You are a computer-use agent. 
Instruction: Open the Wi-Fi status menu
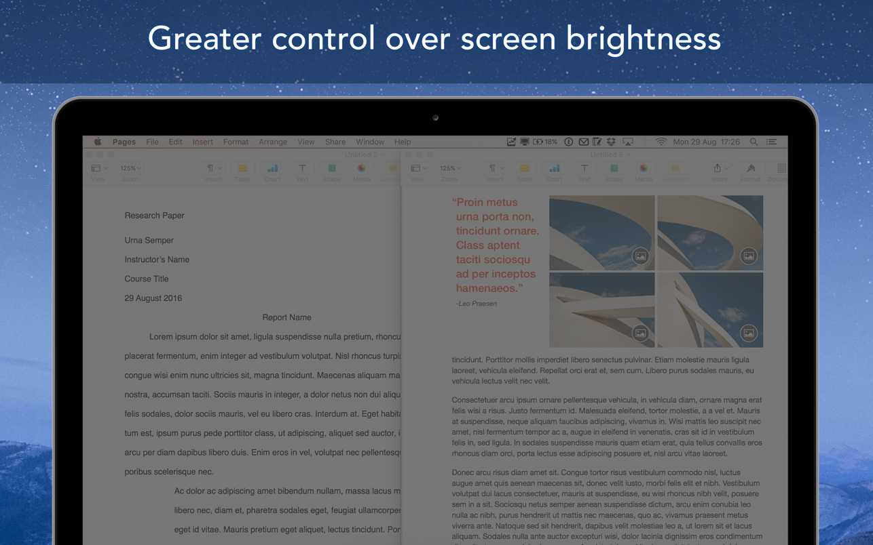[x=661, y=142]
